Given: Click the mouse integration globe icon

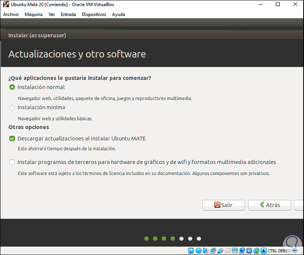Looking at the screenshot, I should pyautogui.click(x=256, y=251).
